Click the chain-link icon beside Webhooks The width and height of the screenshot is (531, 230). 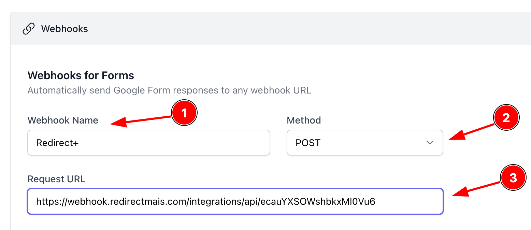tap(28, 29)
